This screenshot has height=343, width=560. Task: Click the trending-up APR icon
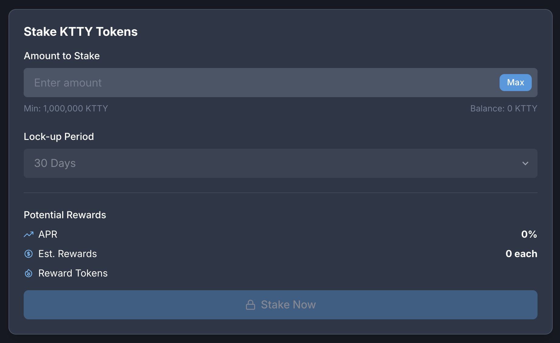[28, 234]
